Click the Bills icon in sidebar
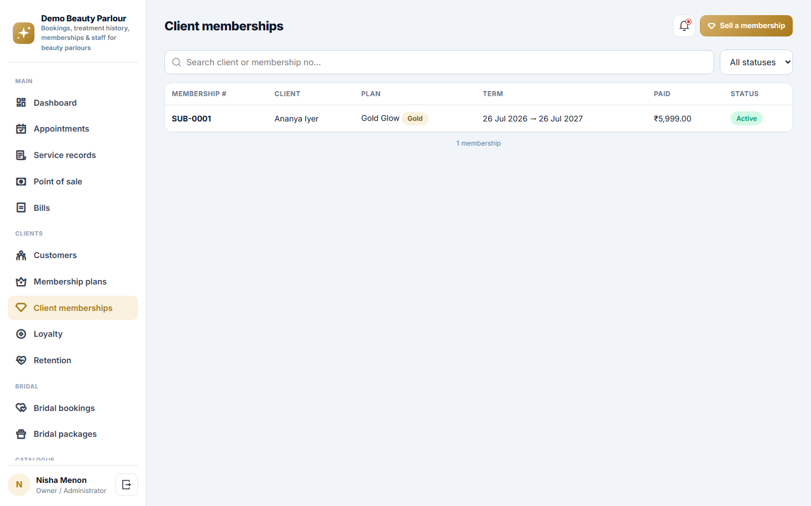The height and width of the screenshot is (506, 811). click(21, 208)
